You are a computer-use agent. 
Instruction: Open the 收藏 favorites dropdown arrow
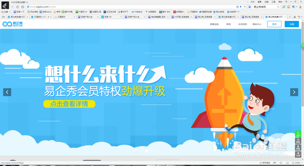click(x=10, y=12)
